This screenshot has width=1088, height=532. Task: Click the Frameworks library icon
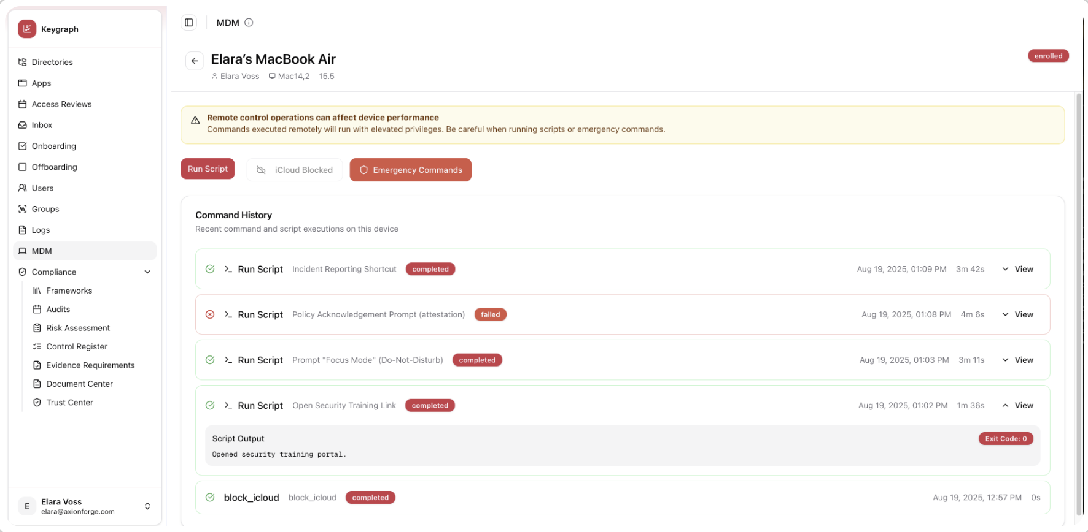(x=37, y=291)
